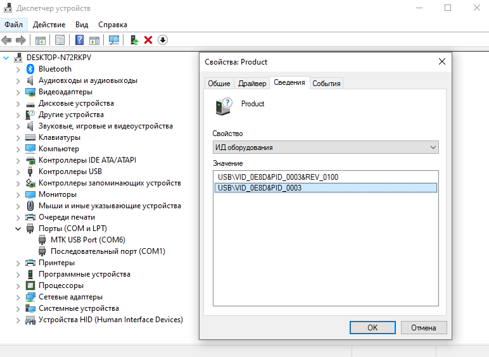Show or hide console tree toolbar icon
This screenshot has height=357, width=489.
41,40
